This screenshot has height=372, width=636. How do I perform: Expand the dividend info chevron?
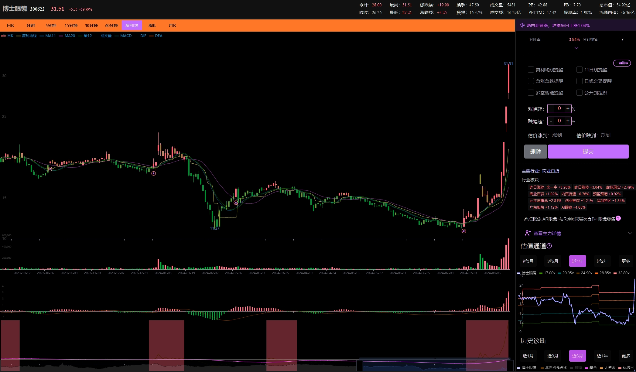[x=576, y=48]
